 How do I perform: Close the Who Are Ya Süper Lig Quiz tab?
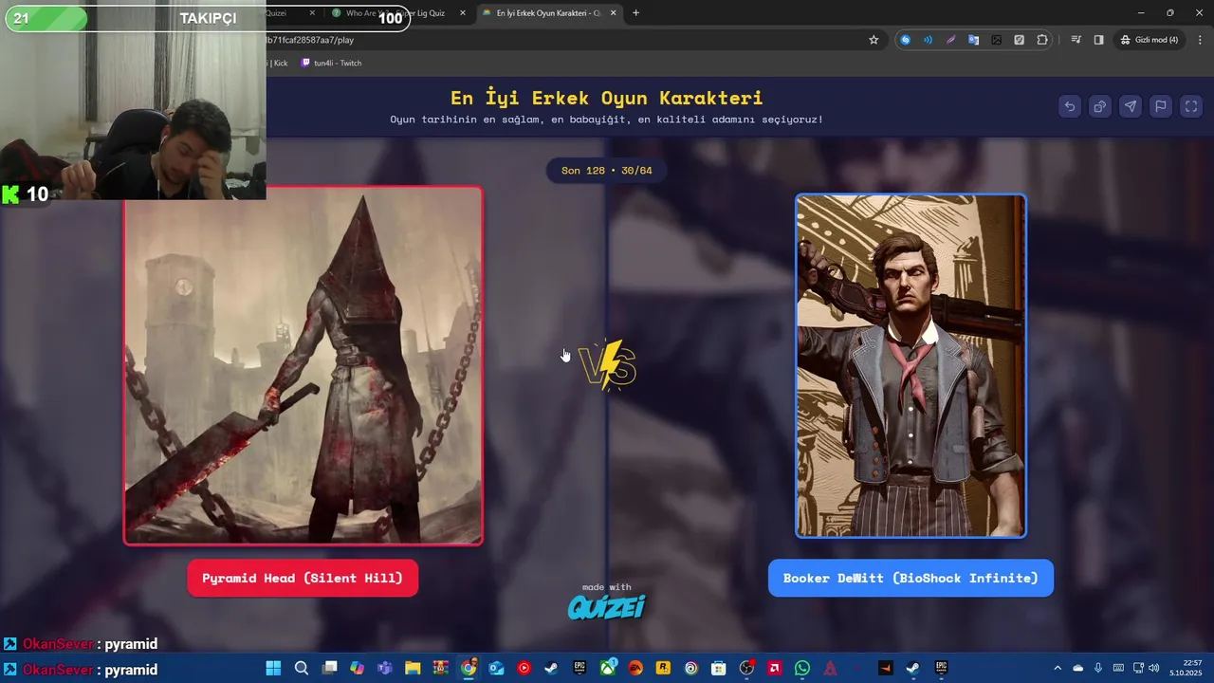(x=463, y=13)
